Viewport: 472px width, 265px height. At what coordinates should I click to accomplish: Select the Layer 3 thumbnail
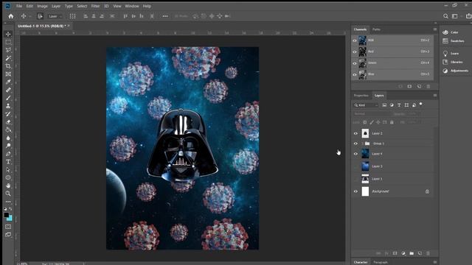coord(365,166)
